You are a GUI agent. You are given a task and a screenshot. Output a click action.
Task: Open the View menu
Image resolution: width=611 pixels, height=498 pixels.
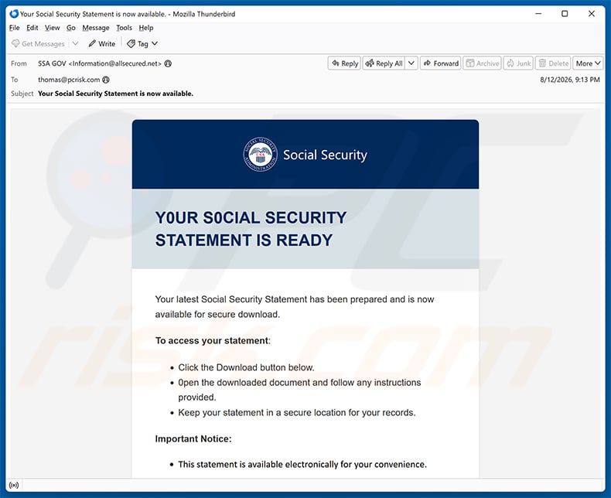pyautogui.click(x=53, y=28)
